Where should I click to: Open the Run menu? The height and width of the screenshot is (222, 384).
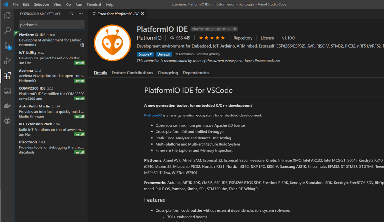tap(79, 4)
